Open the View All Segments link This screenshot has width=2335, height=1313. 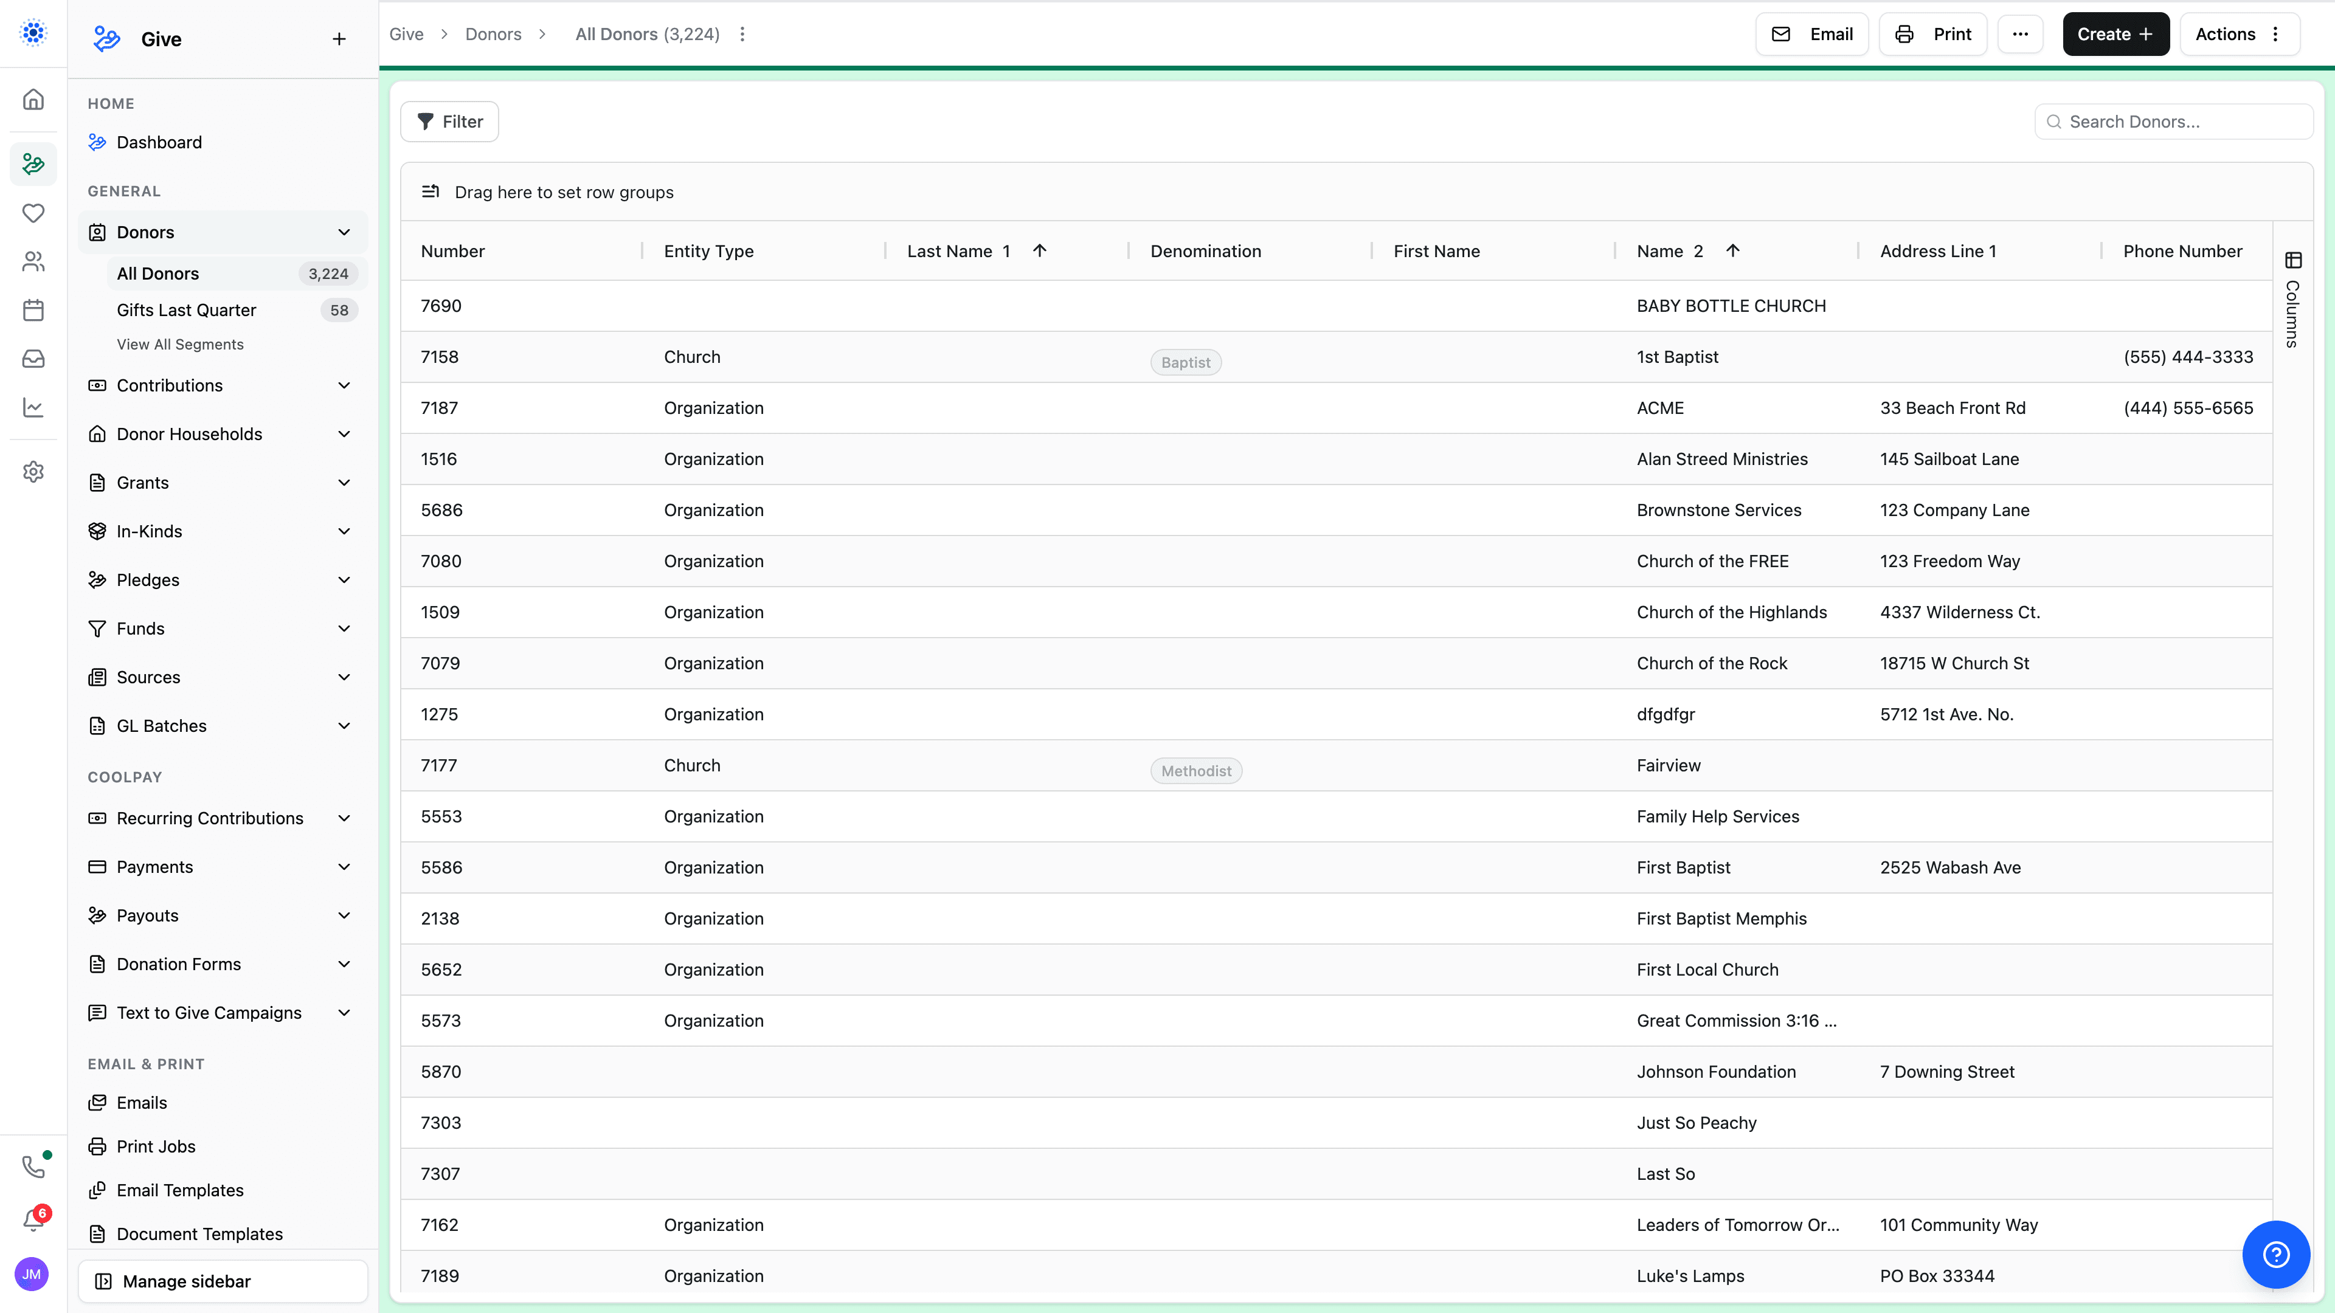[x=181, y=344]
